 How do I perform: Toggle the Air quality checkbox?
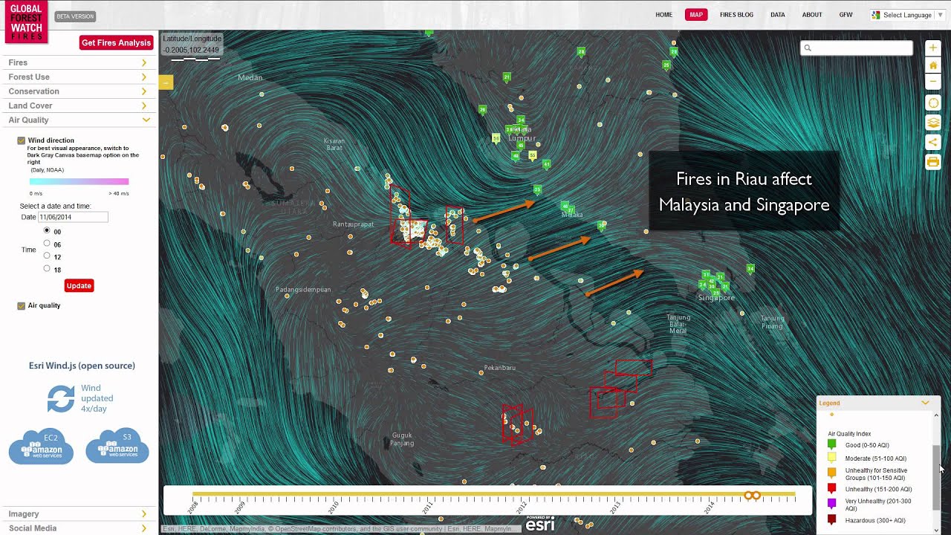(22, 306)
